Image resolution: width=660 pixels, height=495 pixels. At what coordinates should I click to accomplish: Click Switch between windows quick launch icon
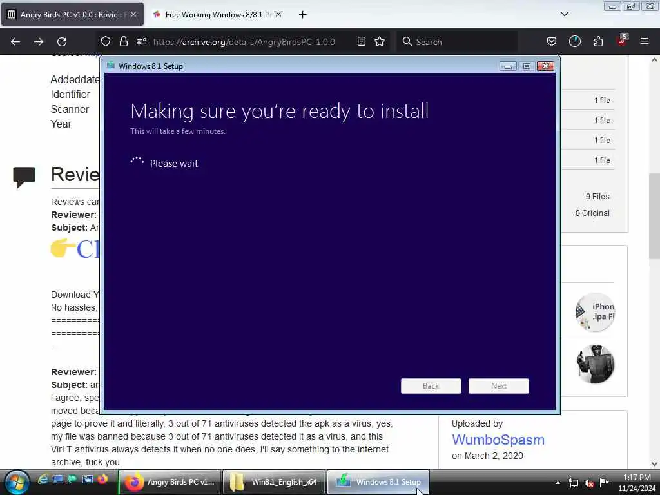pos(88,479)
